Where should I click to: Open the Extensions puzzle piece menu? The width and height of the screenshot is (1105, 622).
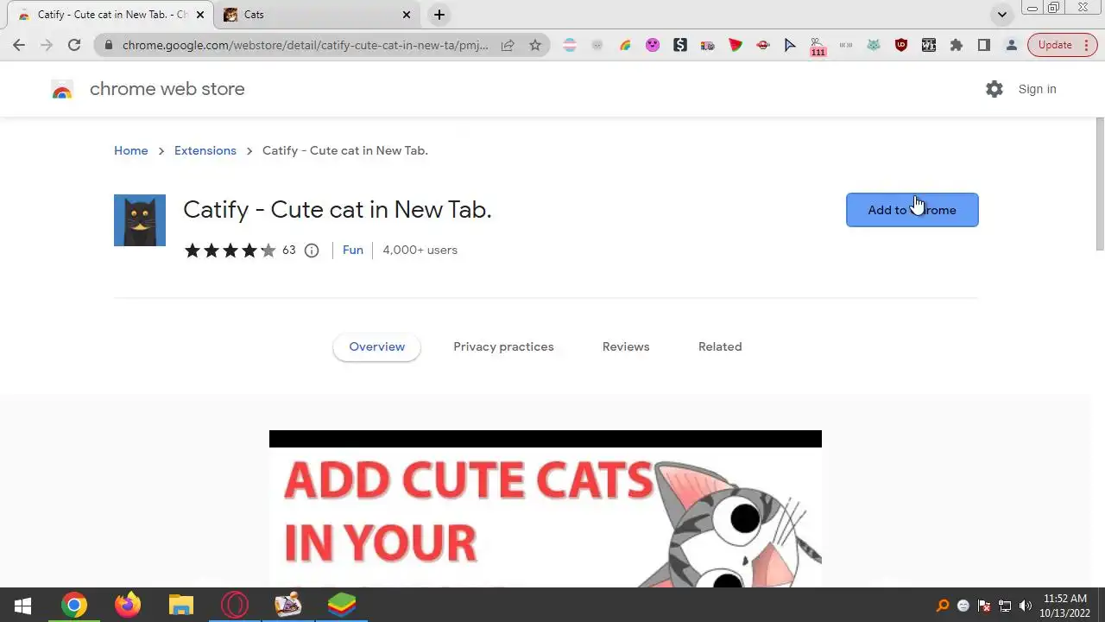pos(957,45)
